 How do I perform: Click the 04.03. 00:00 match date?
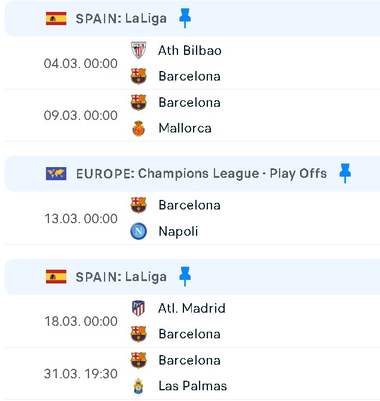pos(81,64)
